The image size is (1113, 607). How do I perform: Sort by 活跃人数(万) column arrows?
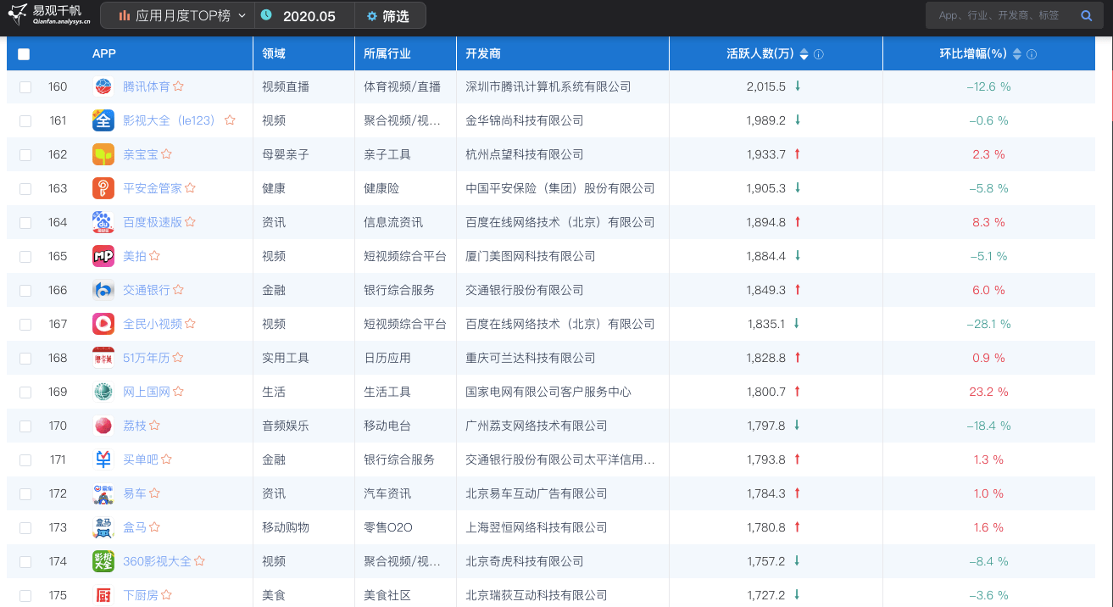[804, 54]
